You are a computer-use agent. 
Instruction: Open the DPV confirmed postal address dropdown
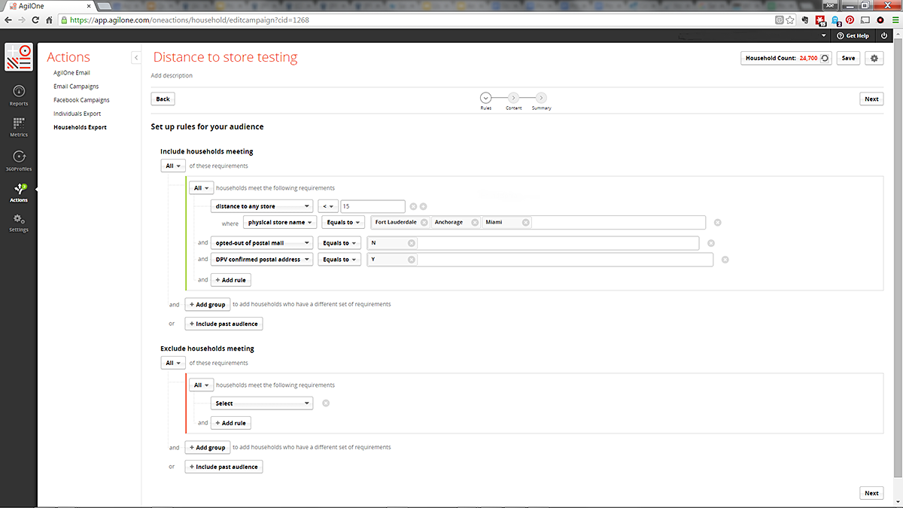pos(262,260)
